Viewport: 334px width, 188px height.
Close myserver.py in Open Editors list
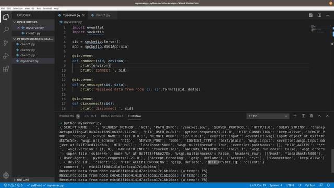coord(19,28)
